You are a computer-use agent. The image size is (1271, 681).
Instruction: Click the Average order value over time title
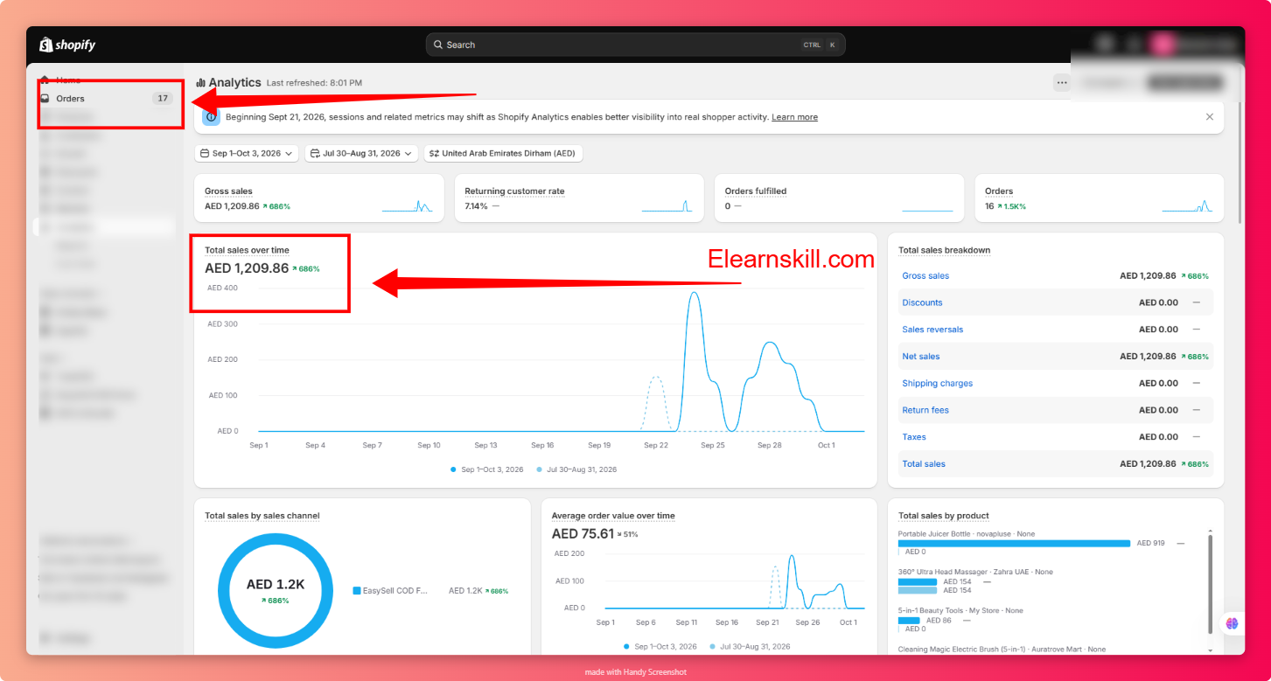[x=613, y=516]
